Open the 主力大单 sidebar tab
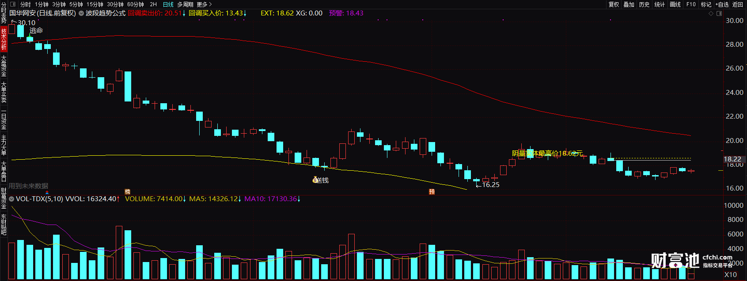The width and height of the screenshot is (747, 281). 4,145
